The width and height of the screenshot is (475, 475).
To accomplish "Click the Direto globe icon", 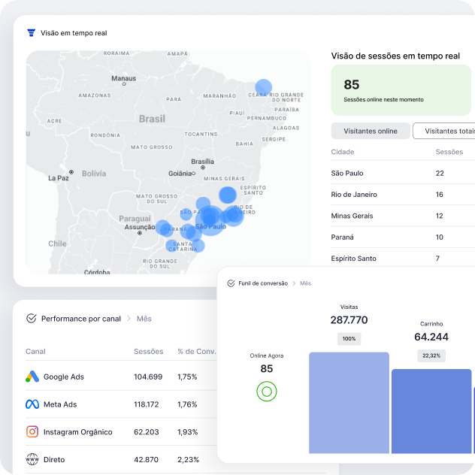I will click(32, 459).
